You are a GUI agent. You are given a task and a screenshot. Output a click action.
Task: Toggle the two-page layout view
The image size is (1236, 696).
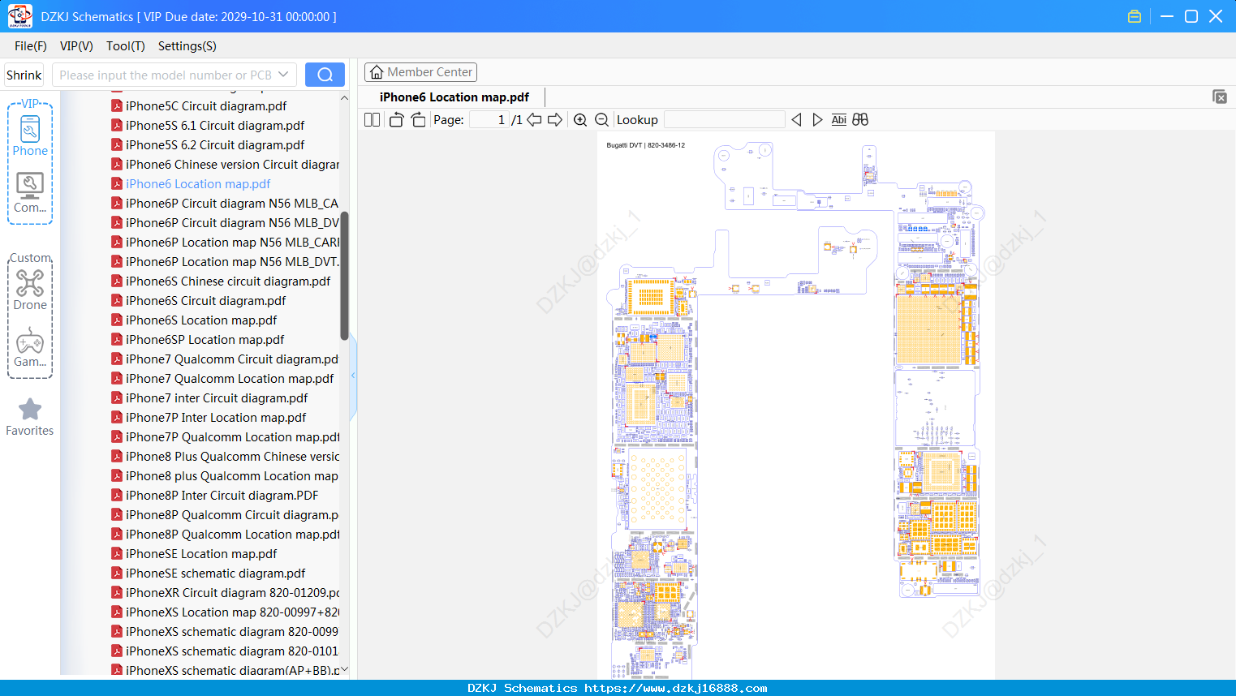[x=373, y=120]
